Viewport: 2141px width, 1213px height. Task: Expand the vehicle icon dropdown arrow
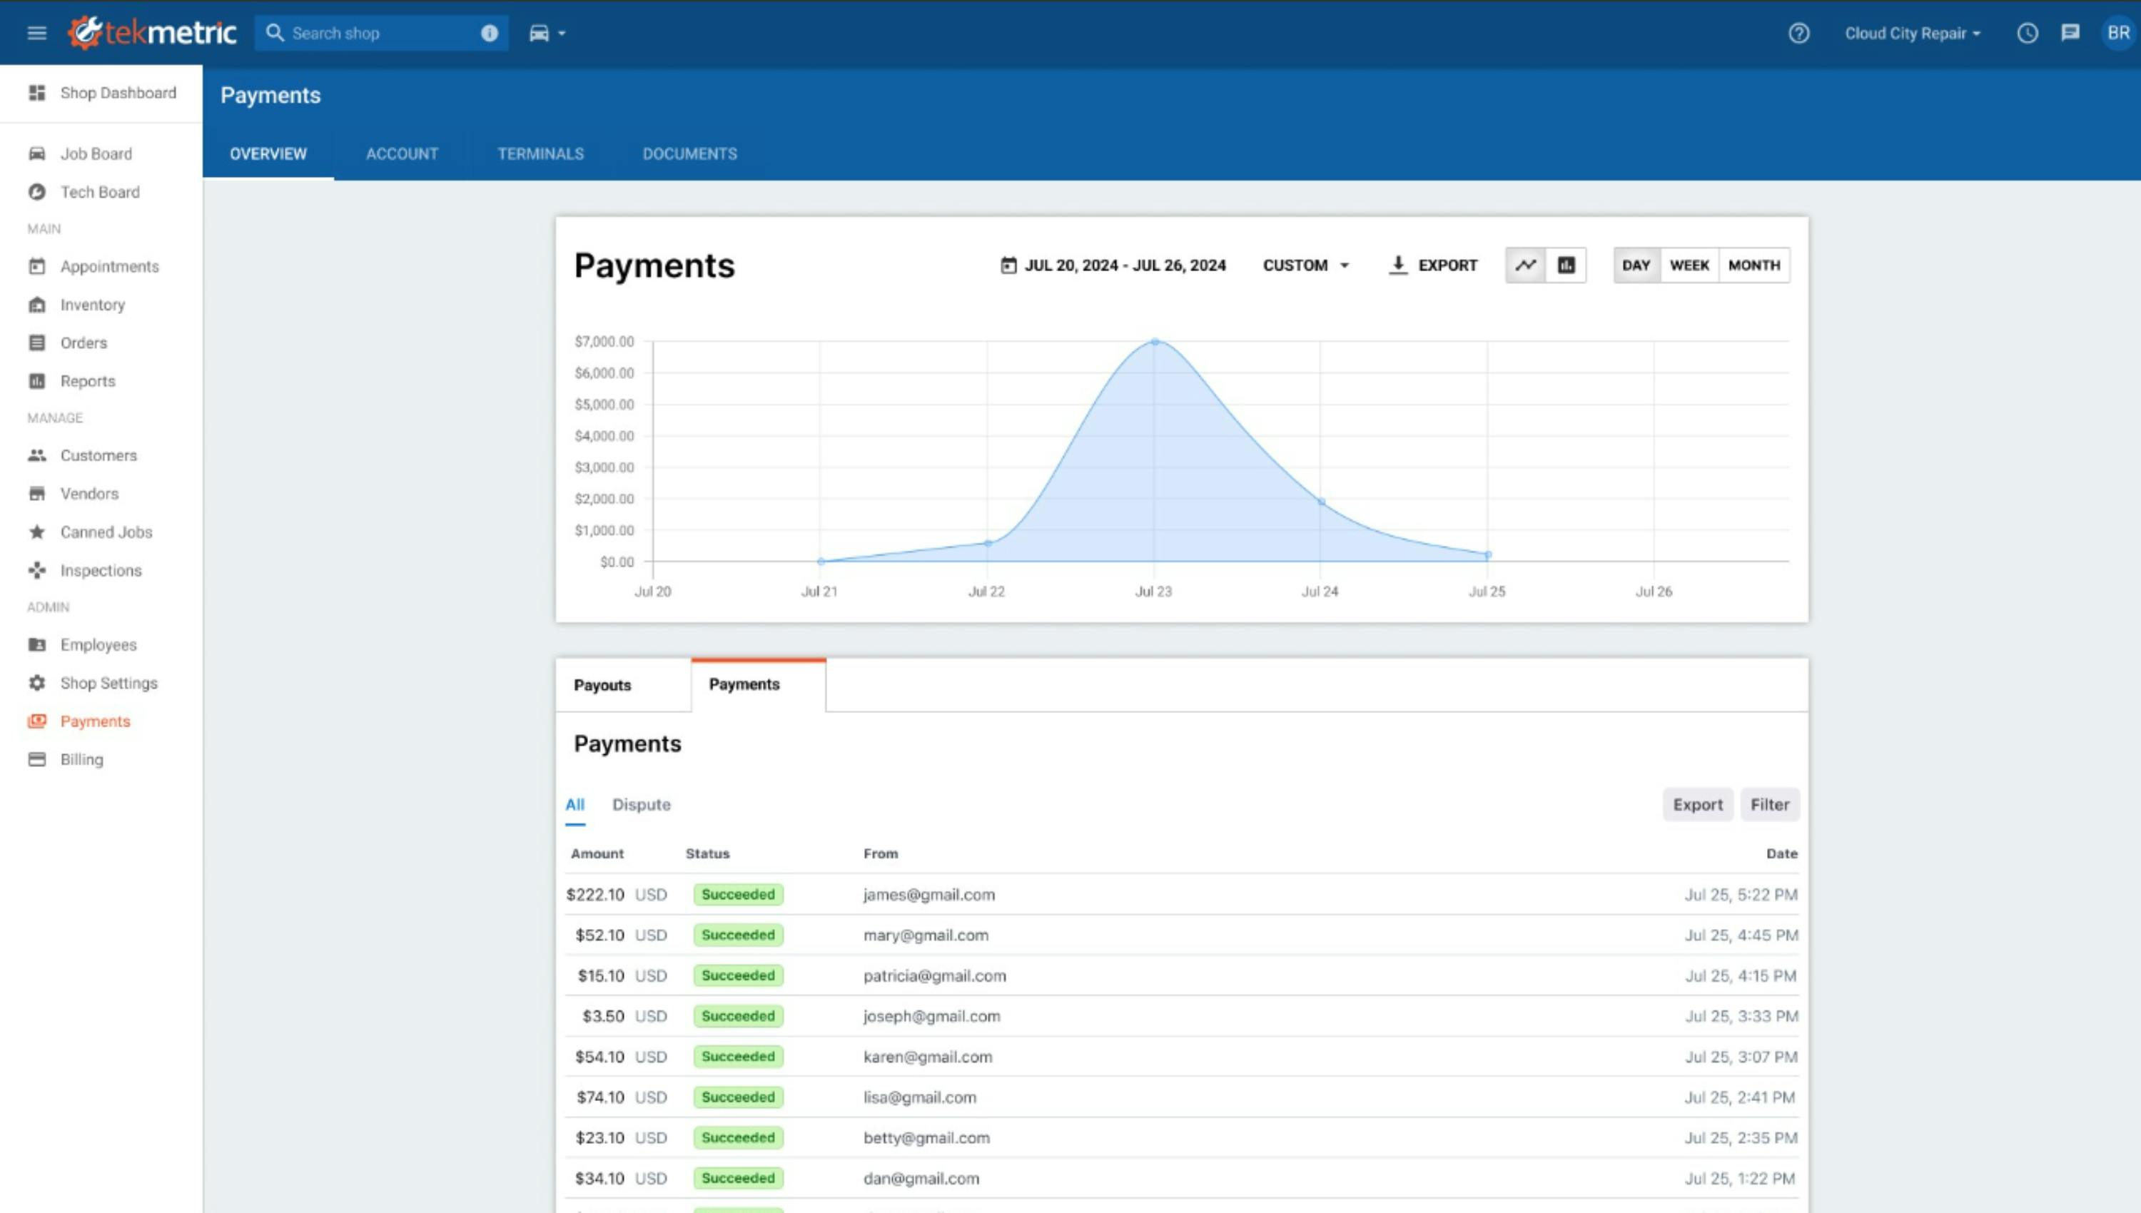(562, 34)
